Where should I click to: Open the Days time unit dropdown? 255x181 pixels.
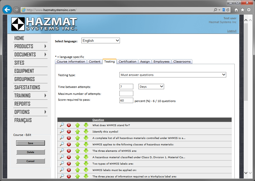[x=151, y=87]
